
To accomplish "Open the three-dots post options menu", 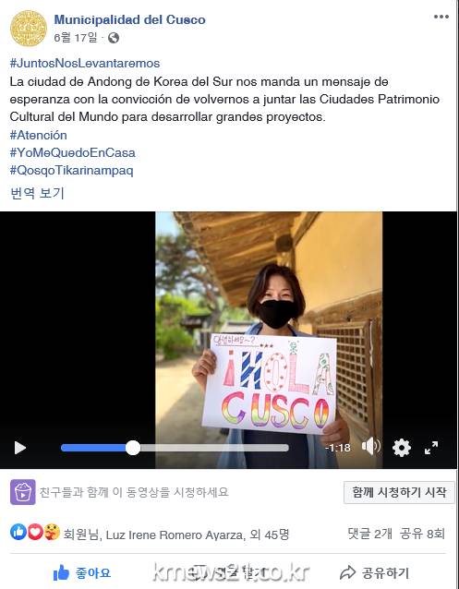I will click(x=441, y=17).
